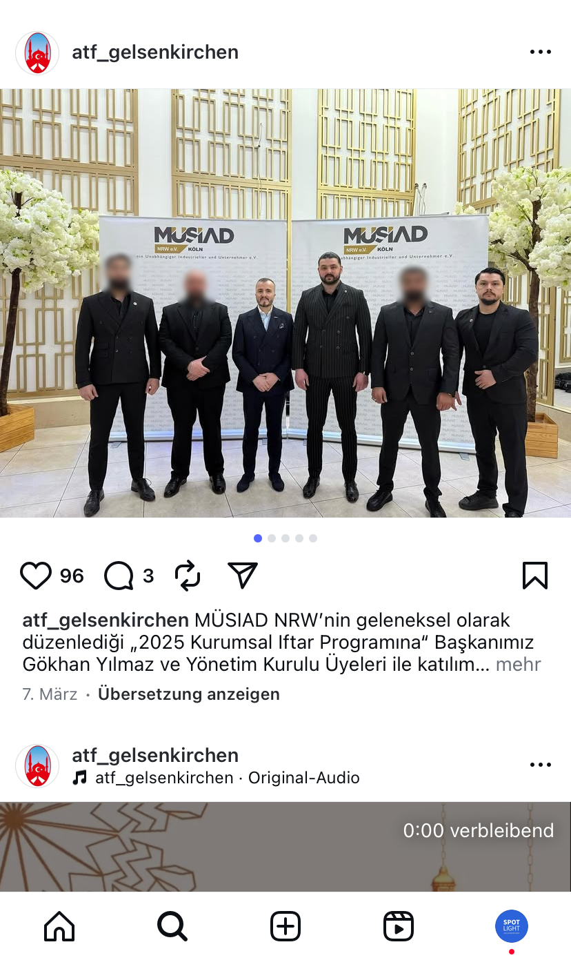Open comments via the speech bubble icon

click(x=119, y=576)
